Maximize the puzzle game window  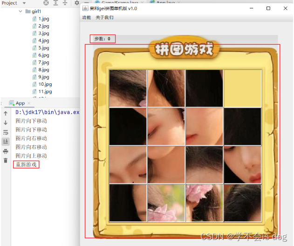coord(268,8)
